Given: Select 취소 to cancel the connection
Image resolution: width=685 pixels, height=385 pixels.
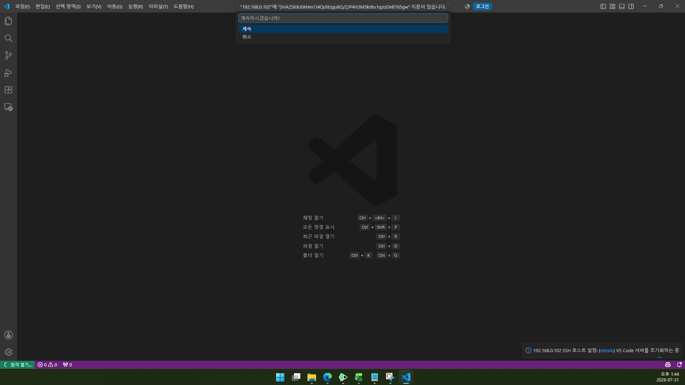Looking at the screenshot, I should click(343, 37).
